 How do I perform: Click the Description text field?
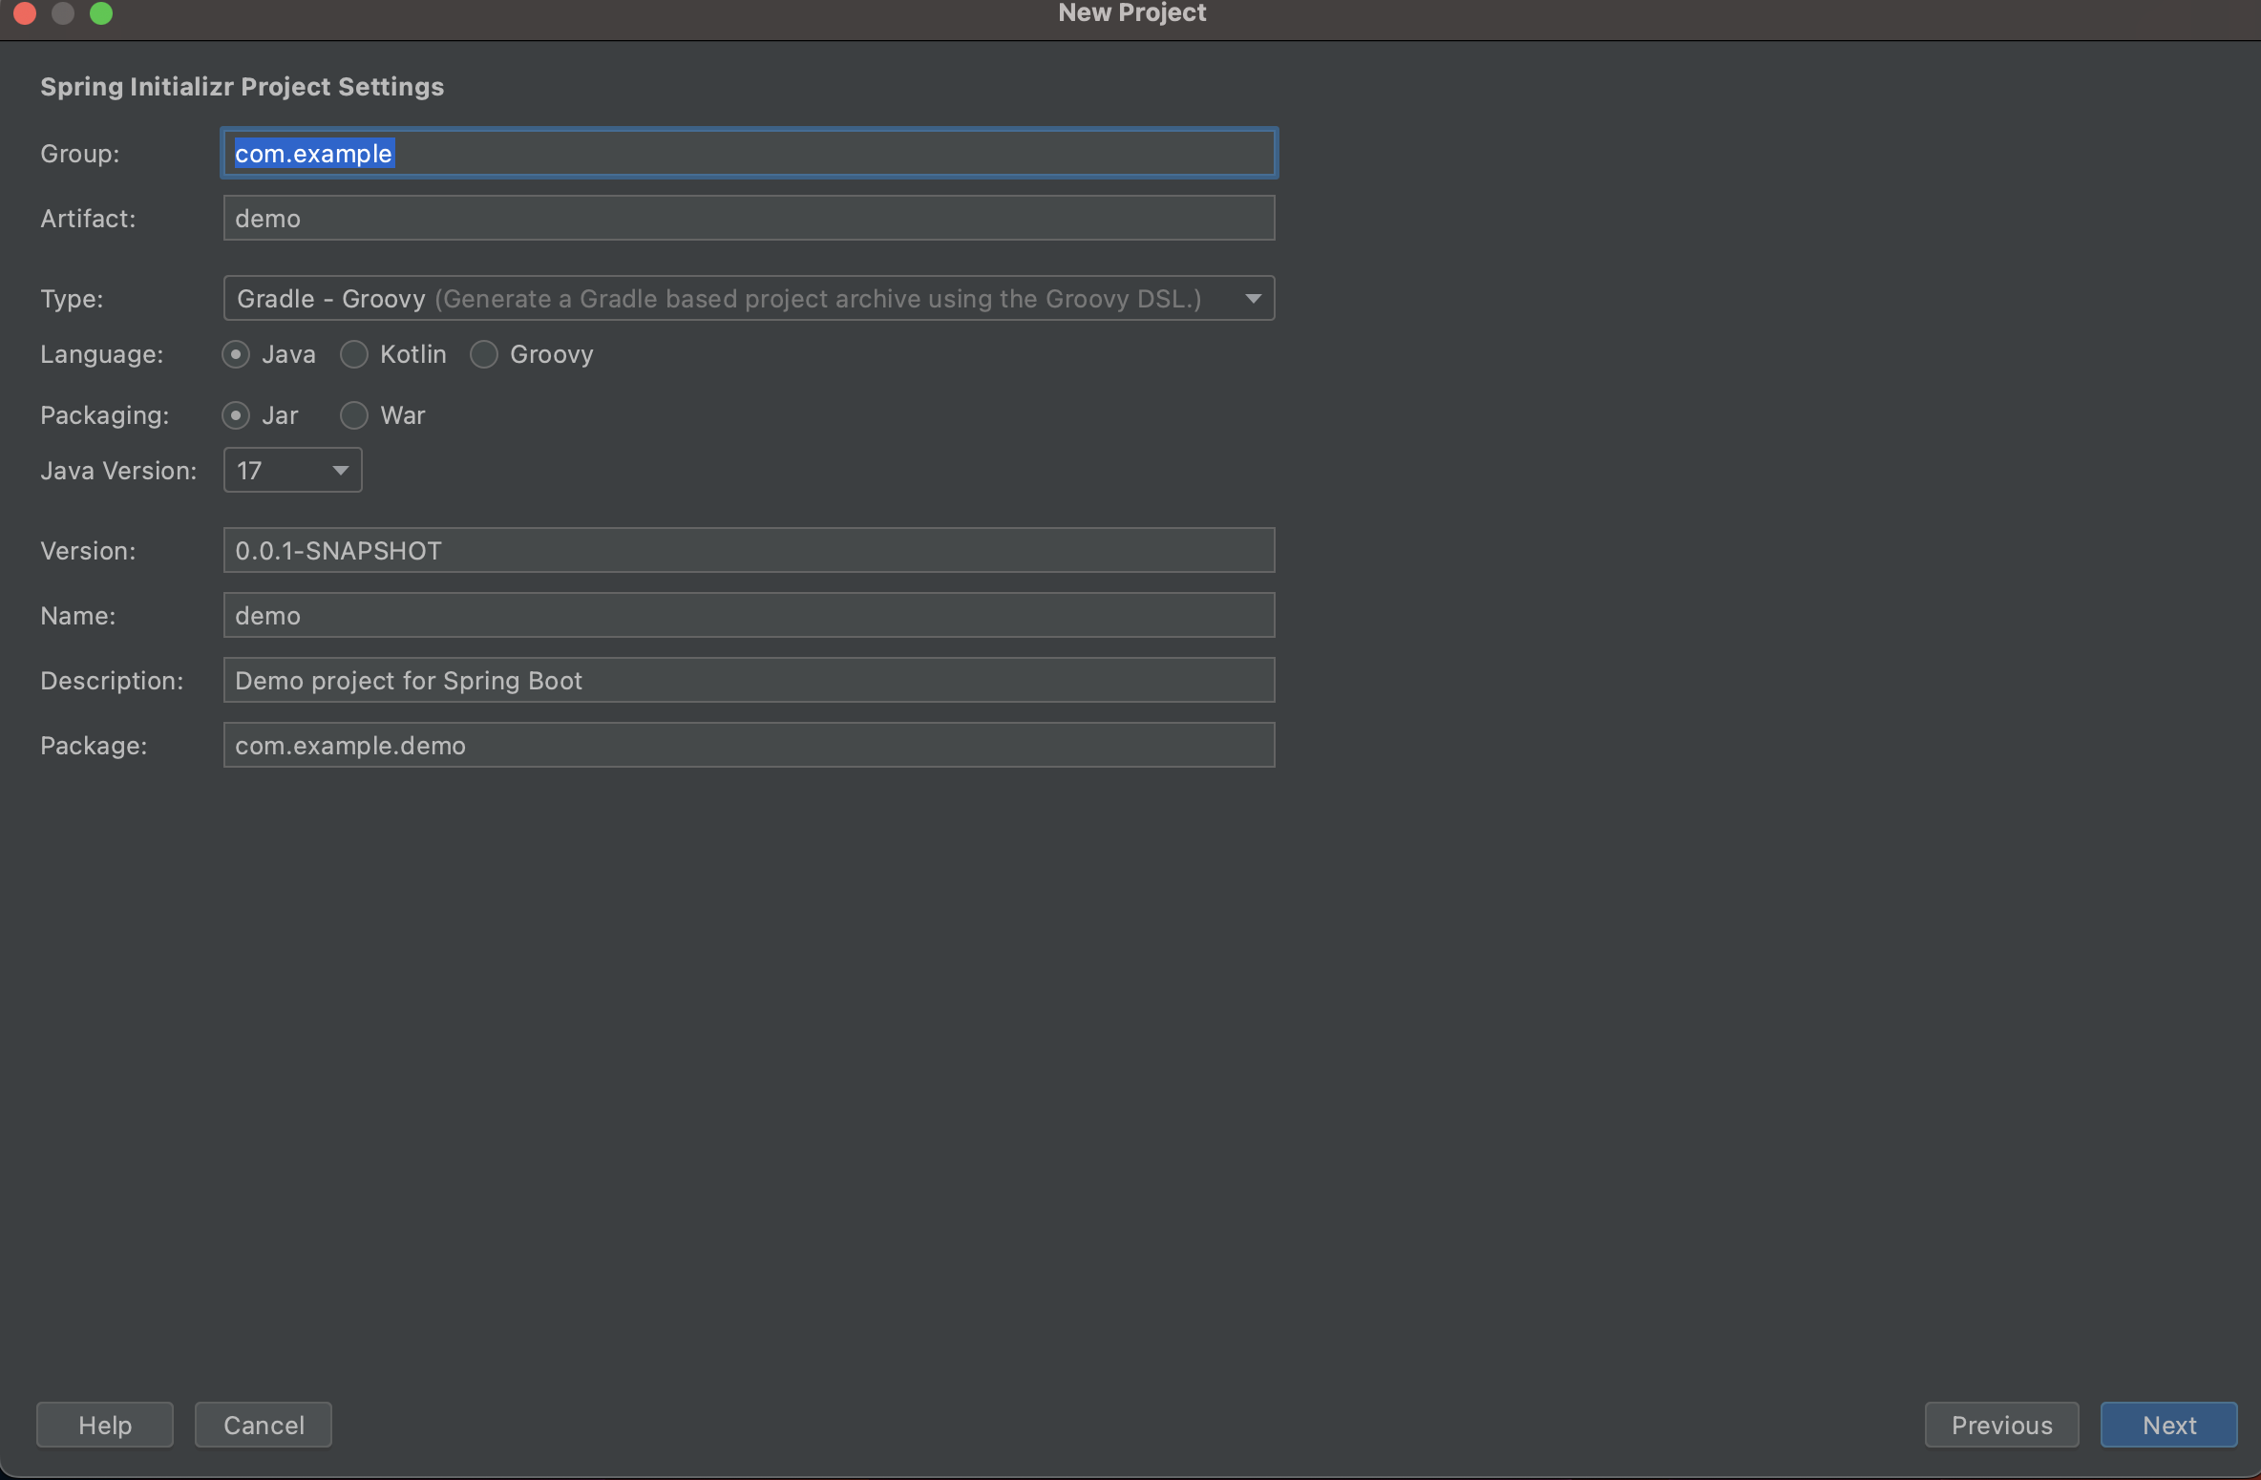(749, 681)
